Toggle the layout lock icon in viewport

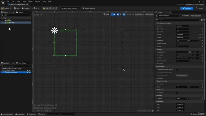pyautogui.click(x=114, y=14)
